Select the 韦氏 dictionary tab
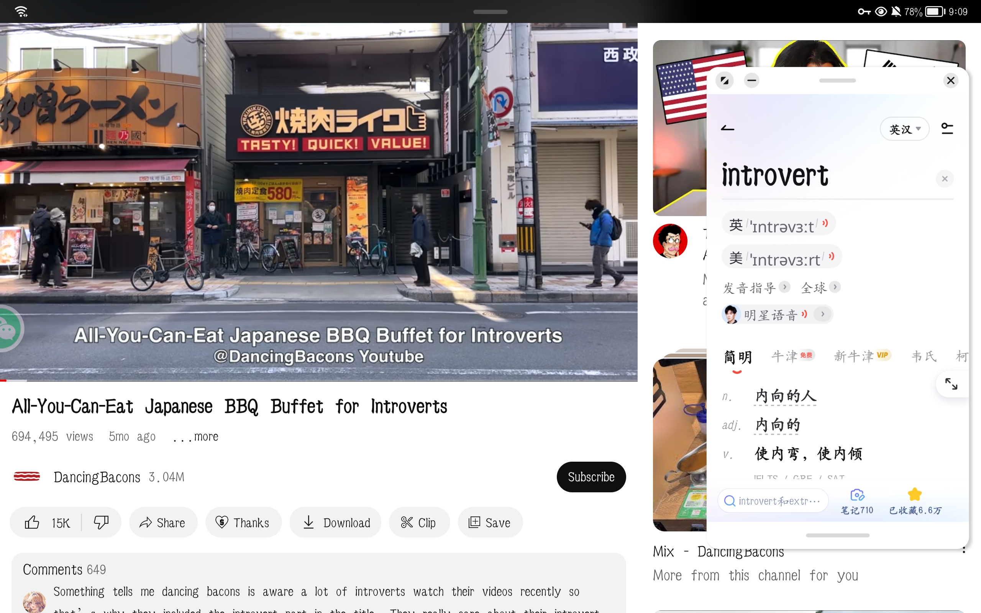The height and width of the screenshot is (613, 981). [x=924, y=356]
